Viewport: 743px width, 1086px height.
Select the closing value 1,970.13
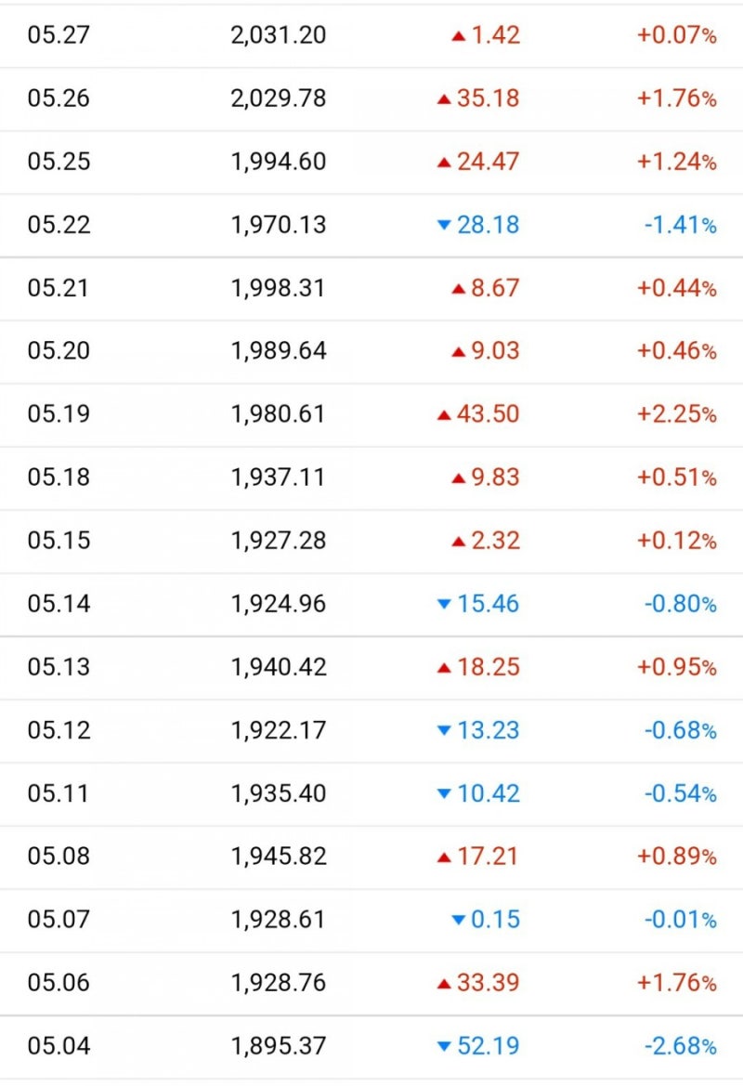tap(279, 225)
